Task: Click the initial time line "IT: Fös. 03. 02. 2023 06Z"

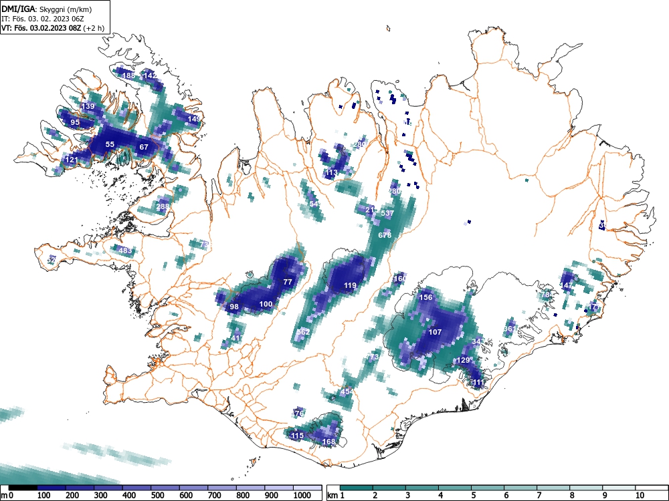Action: click(43, 19)
